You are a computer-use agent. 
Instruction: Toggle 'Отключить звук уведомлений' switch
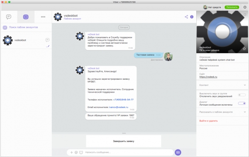coord(242,95)
